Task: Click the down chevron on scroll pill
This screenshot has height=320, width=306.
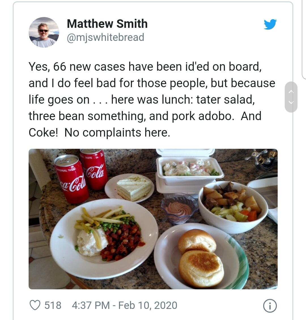Action: click(291, 102)
